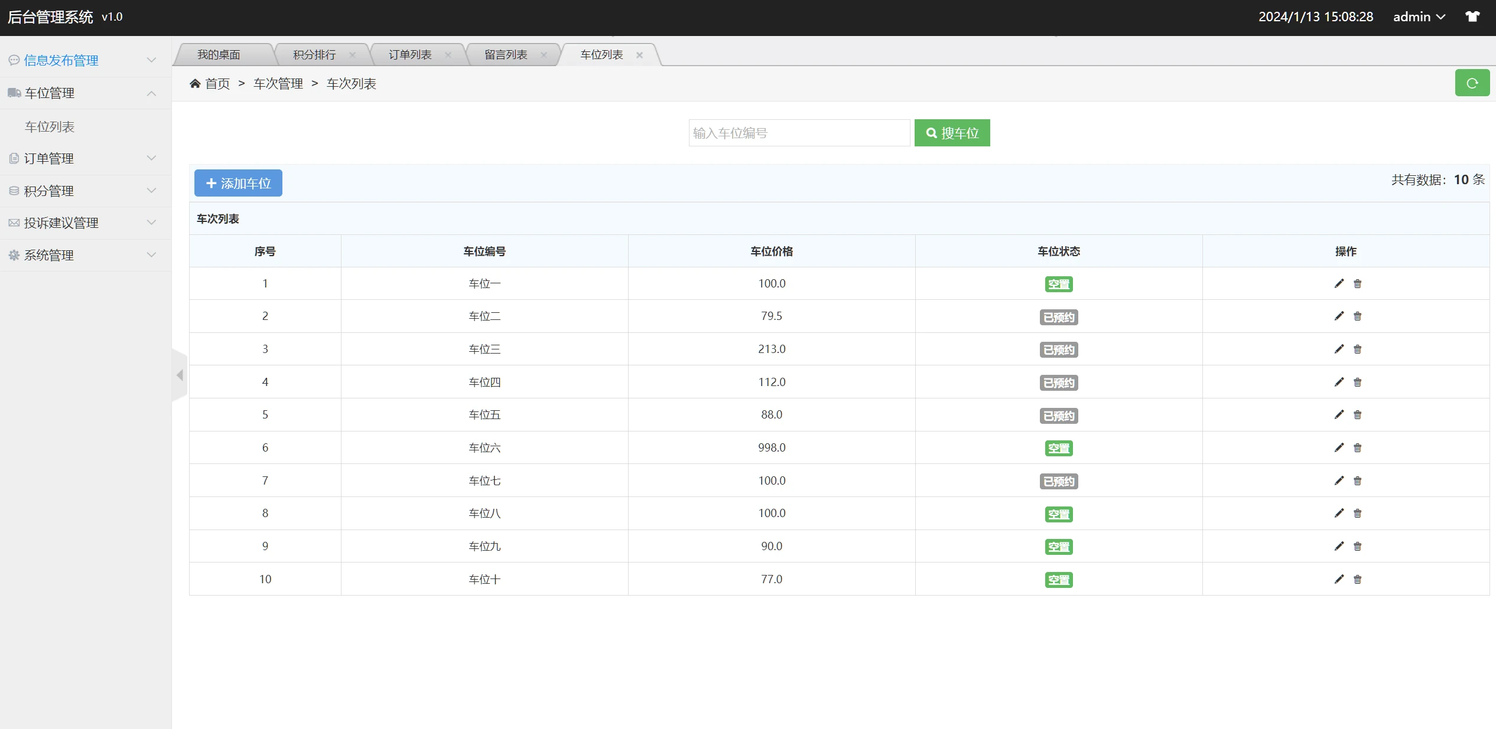Image resolution: width=1496 pixels, height=729 pixels.
Task: Click the 空置 status badge of 车位六
Action: tap(1059, 448)
